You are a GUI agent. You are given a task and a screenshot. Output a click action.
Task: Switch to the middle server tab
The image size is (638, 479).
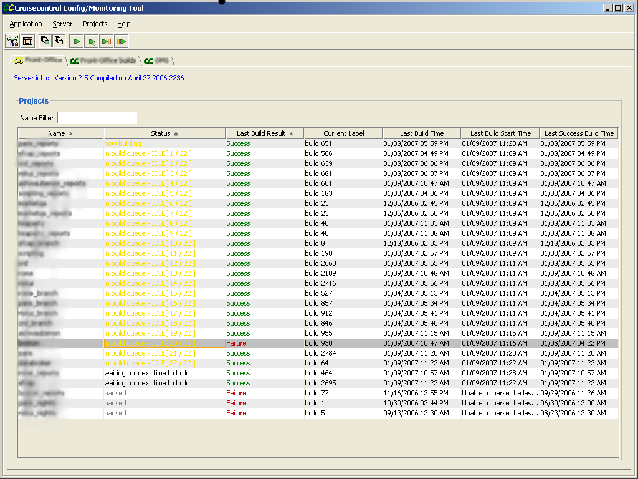point(102,60)
